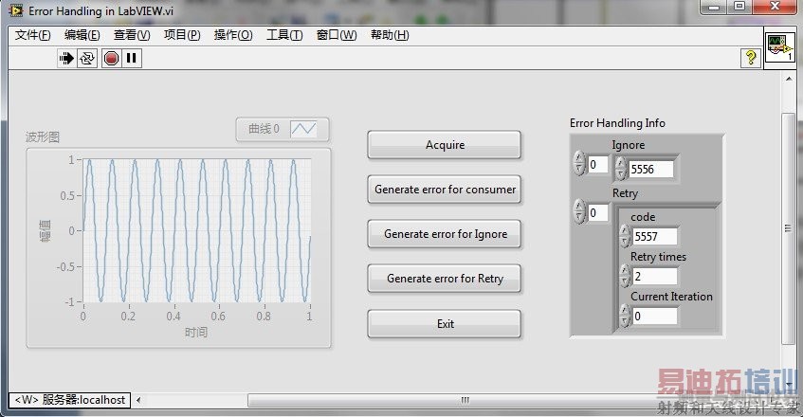Click the LabVIEW title bar icon
The height and width of the screenshot is (417, 803).
16,10
